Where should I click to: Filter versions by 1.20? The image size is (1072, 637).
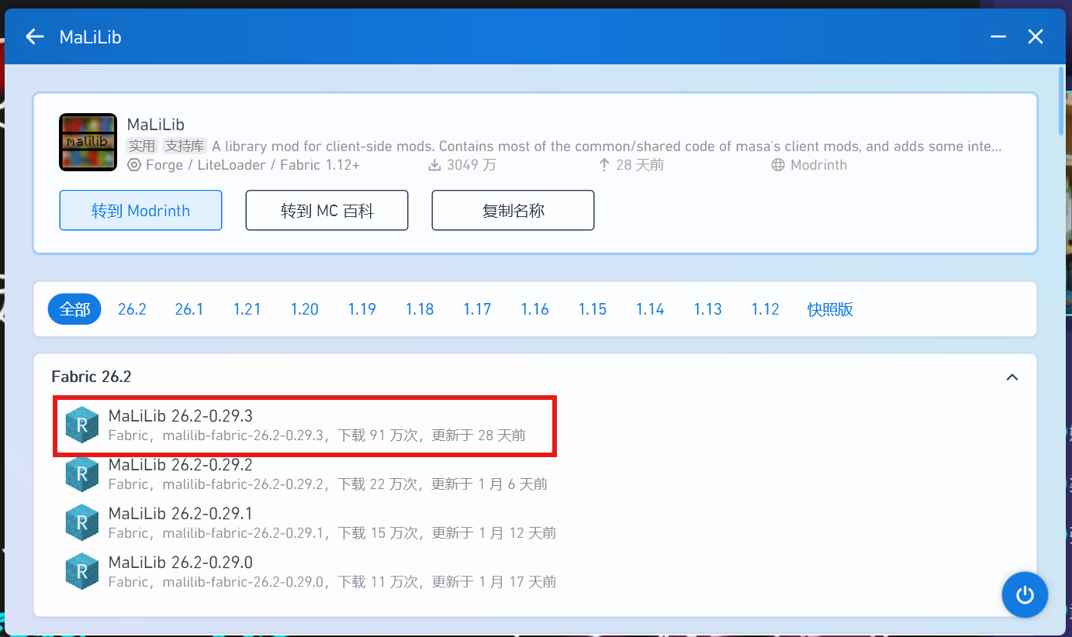click(x=304, y=309)
